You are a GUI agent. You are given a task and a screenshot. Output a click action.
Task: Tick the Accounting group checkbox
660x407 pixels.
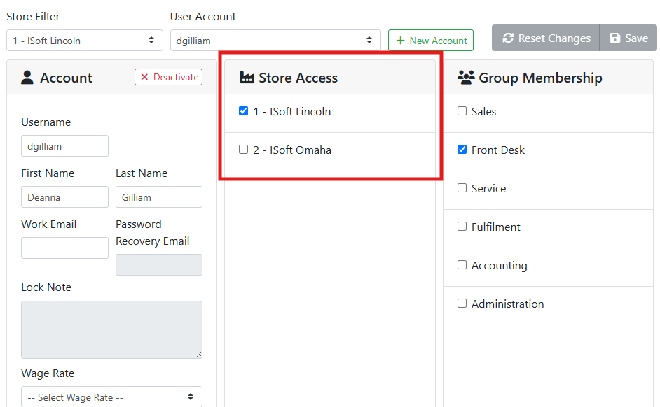(x=462, y=265)
